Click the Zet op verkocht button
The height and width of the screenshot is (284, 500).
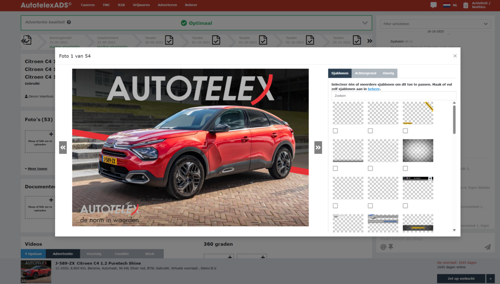tap(461, 279)
